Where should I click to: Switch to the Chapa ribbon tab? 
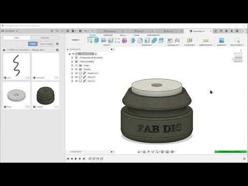click(x=136, y=35)
